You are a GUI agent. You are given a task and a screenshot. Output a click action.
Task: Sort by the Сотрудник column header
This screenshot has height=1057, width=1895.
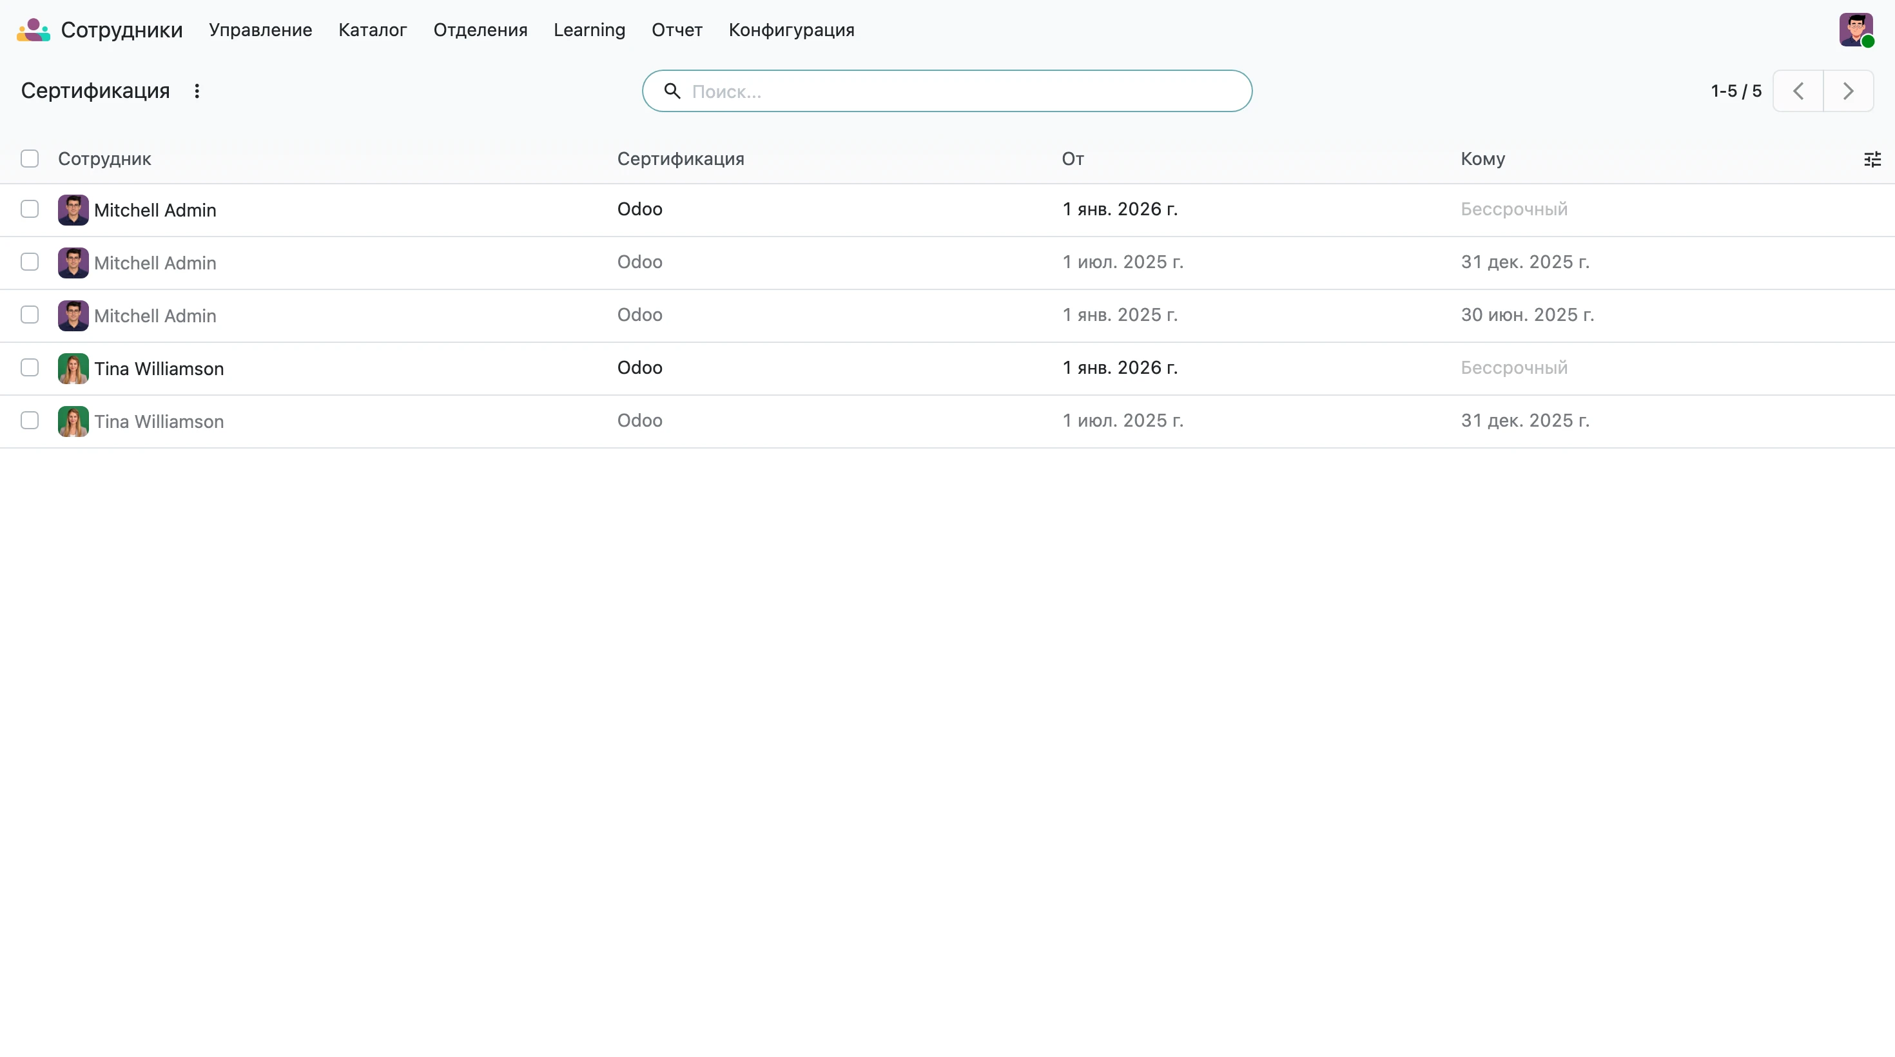pos(104,159)
